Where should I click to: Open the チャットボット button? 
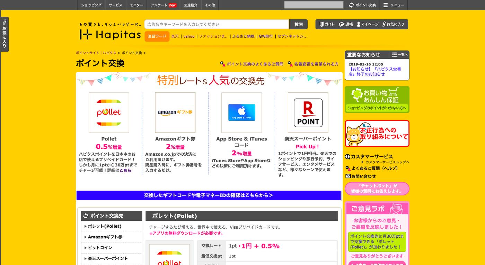coord(377,189)
